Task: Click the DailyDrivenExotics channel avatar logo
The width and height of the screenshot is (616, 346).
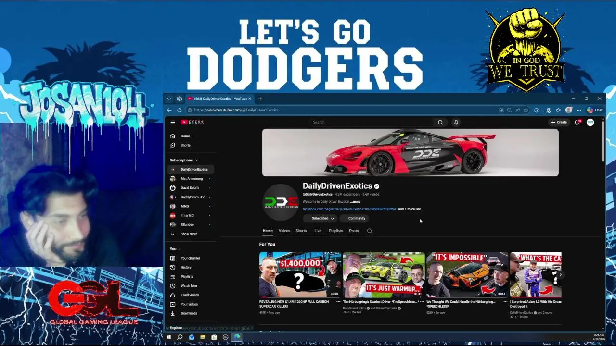Action: (x=281, y=202)
